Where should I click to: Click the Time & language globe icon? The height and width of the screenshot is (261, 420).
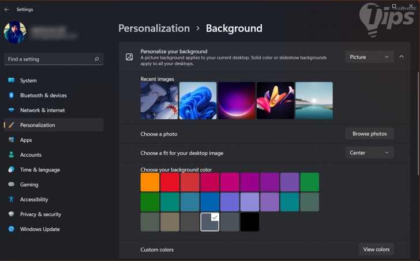pos(12,169)
